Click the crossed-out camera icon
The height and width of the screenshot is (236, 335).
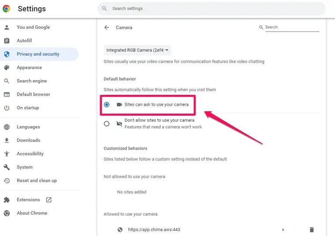(x=119, y=124)
